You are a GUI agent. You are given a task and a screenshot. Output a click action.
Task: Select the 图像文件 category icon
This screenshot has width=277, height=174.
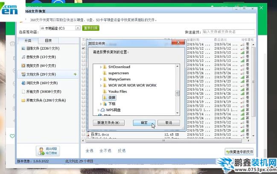(23, 48)
